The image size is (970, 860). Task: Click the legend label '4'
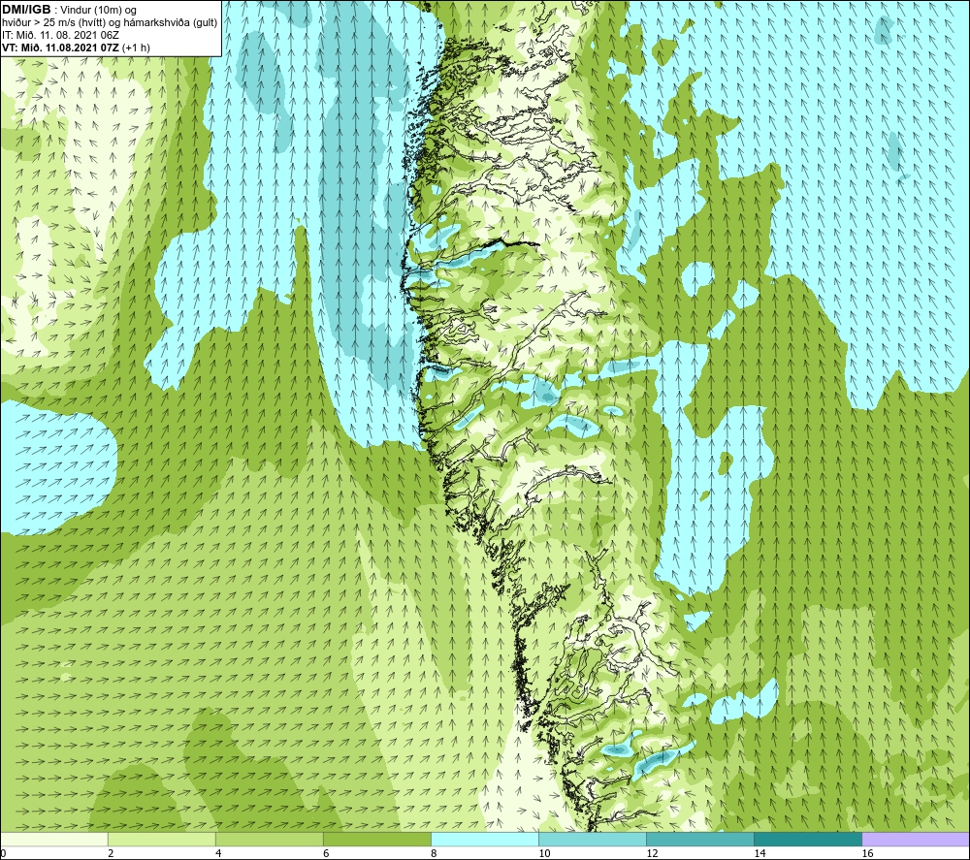click(219, 853)
